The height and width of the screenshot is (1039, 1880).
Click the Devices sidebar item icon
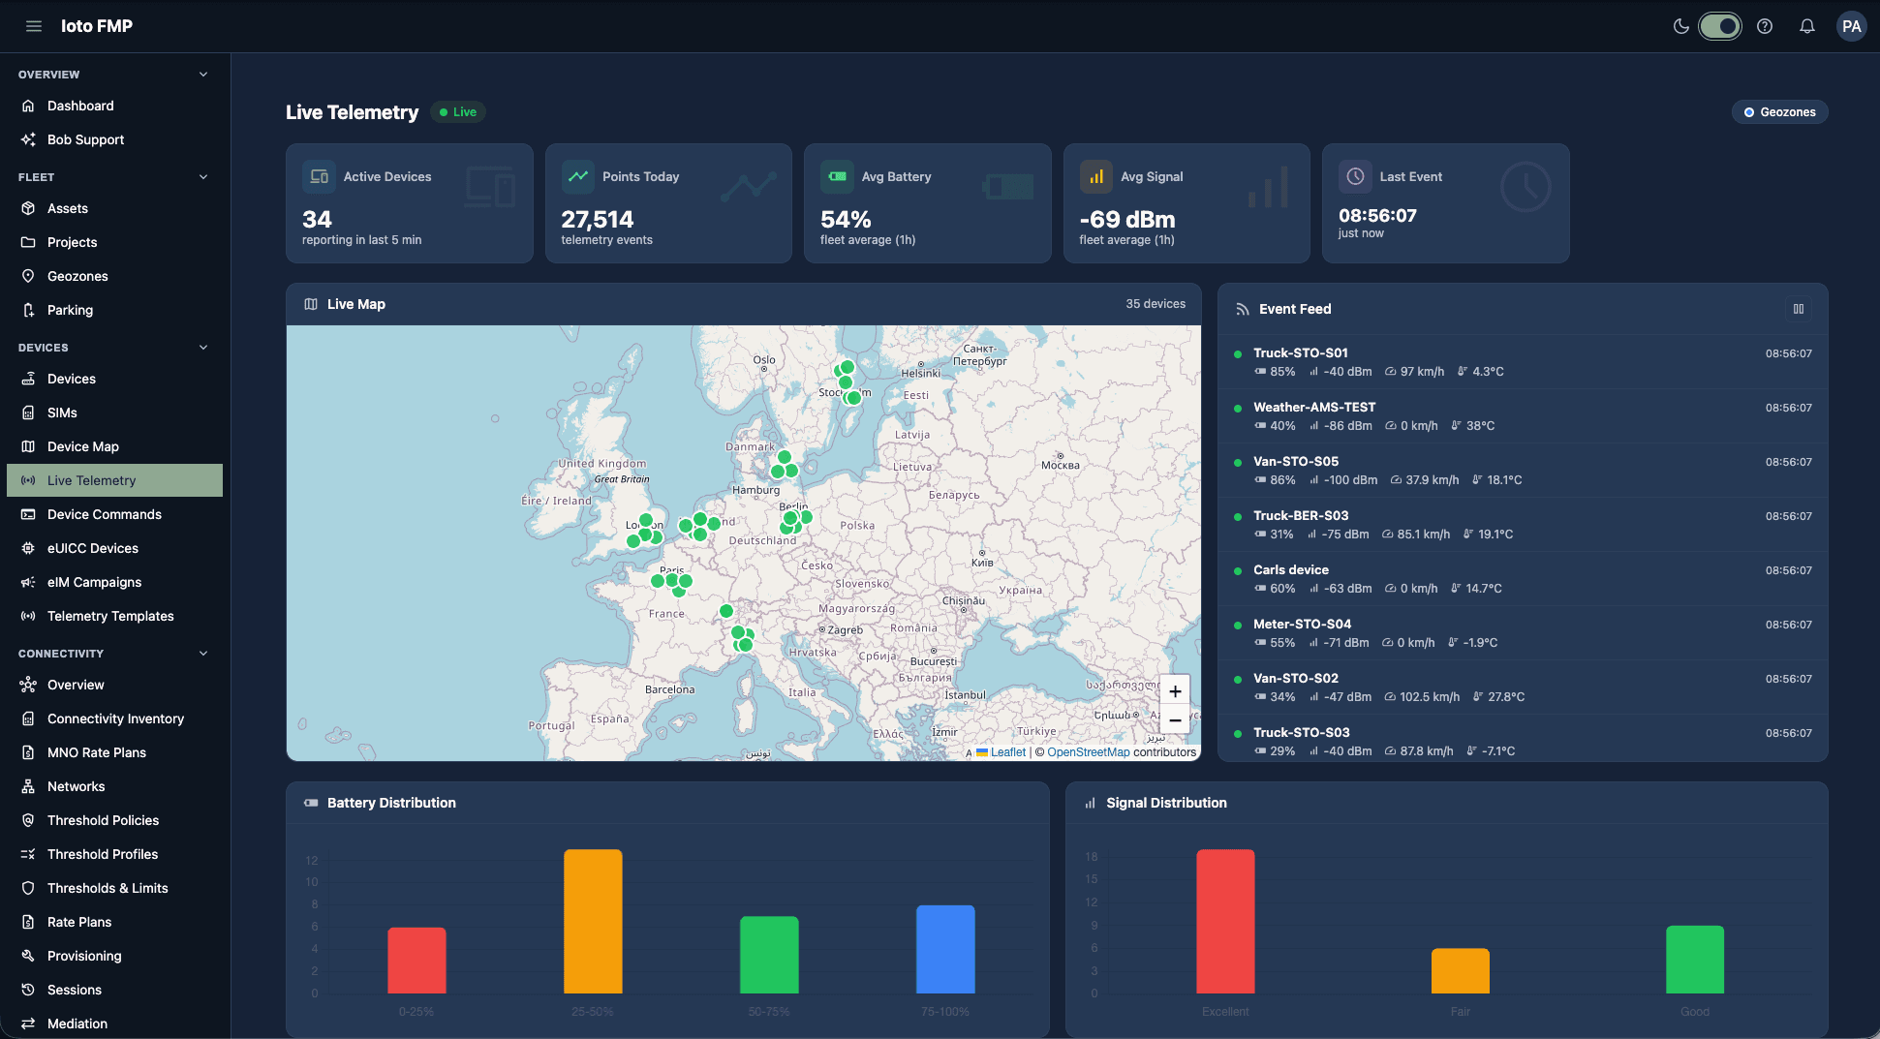point(28,379)
